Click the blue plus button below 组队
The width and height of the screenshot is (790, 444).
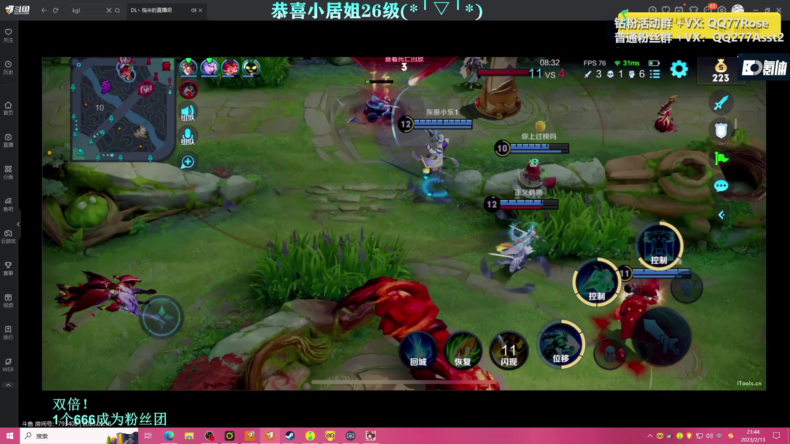coord(188,162)
